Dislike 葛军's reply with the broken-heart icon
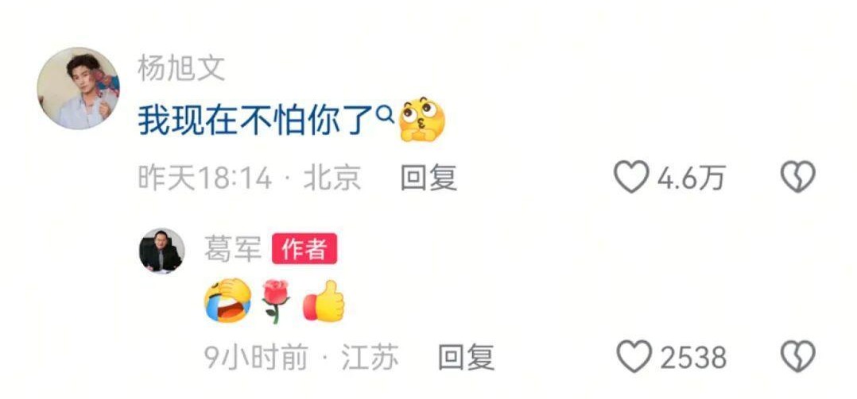This screenshot has width=857, height=399. click(x=798, y=356)
